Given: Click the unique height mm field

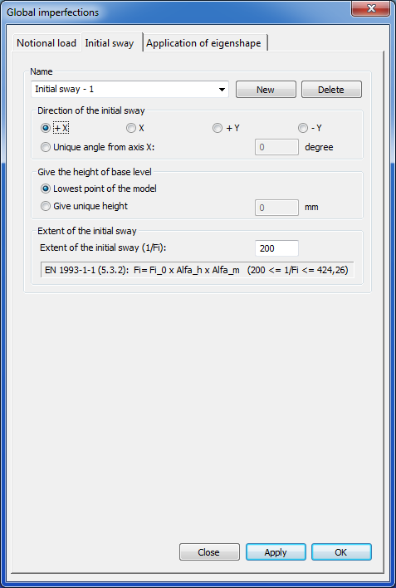Looking at the screenshot, I should click(276, 208).
